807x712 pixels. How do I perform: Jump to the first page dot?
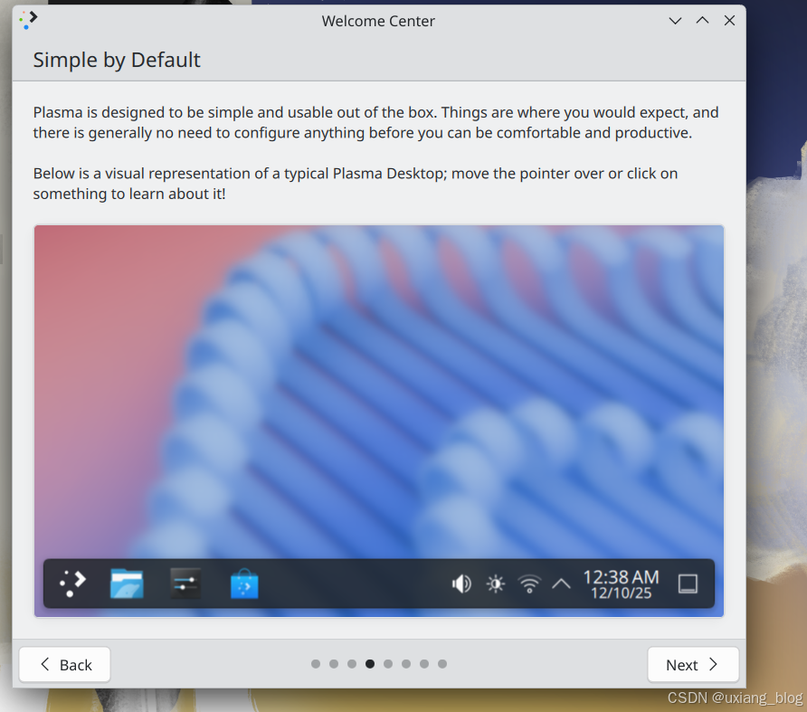coord(316,664)
